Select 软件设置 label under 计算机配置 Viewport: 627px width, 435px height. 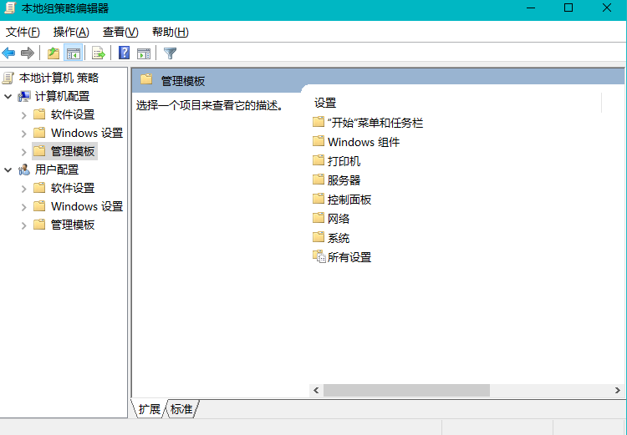pos(73,114)
